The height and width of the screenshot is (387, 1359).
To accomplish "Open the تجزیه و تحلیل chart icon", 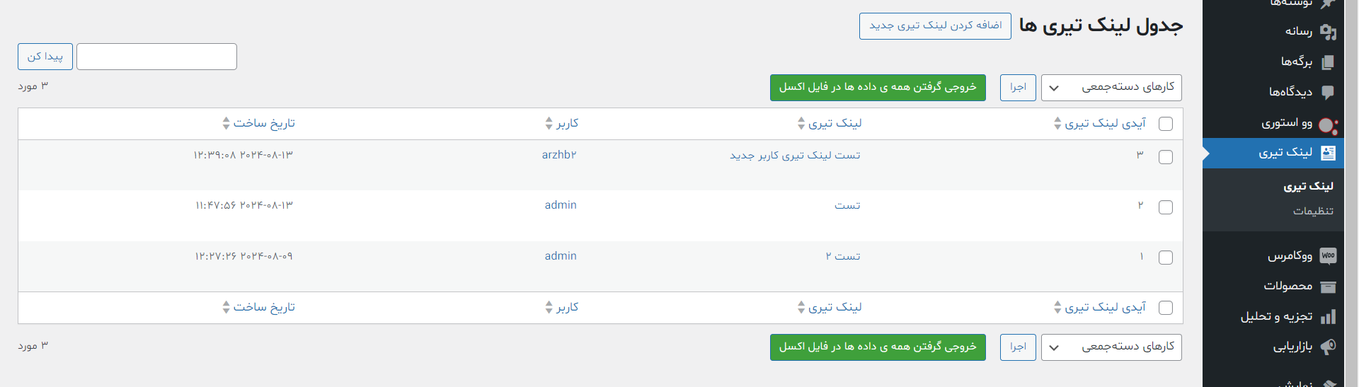I will point(1328,316).
